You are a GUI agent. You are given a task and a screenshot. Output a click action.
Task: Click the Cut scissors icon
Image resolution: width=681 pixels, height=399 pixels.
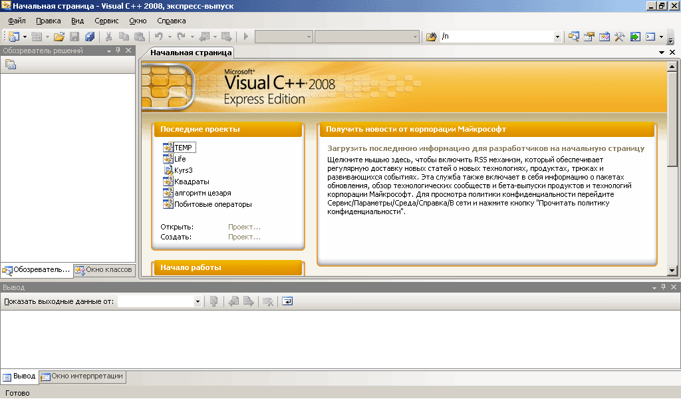[108, 37]
